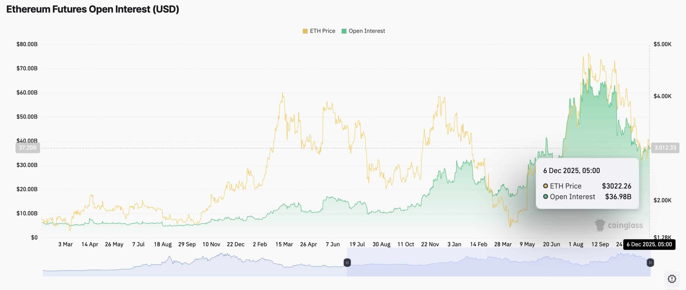
Task: Click the Ethereum Futures Open Interest title
Action: 93,9
